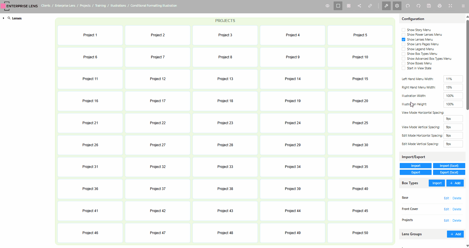Screen dimensions: 469x248
Task: Click the Export (Excel) button
Action: coord(449,172)
